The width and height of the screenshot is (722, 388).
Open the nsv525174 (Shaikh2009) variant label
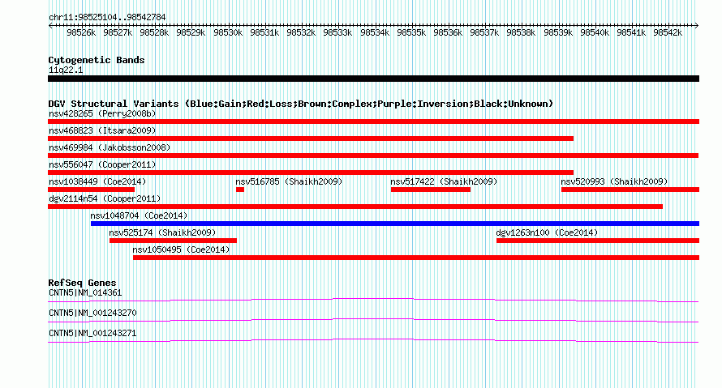[162, 232]
